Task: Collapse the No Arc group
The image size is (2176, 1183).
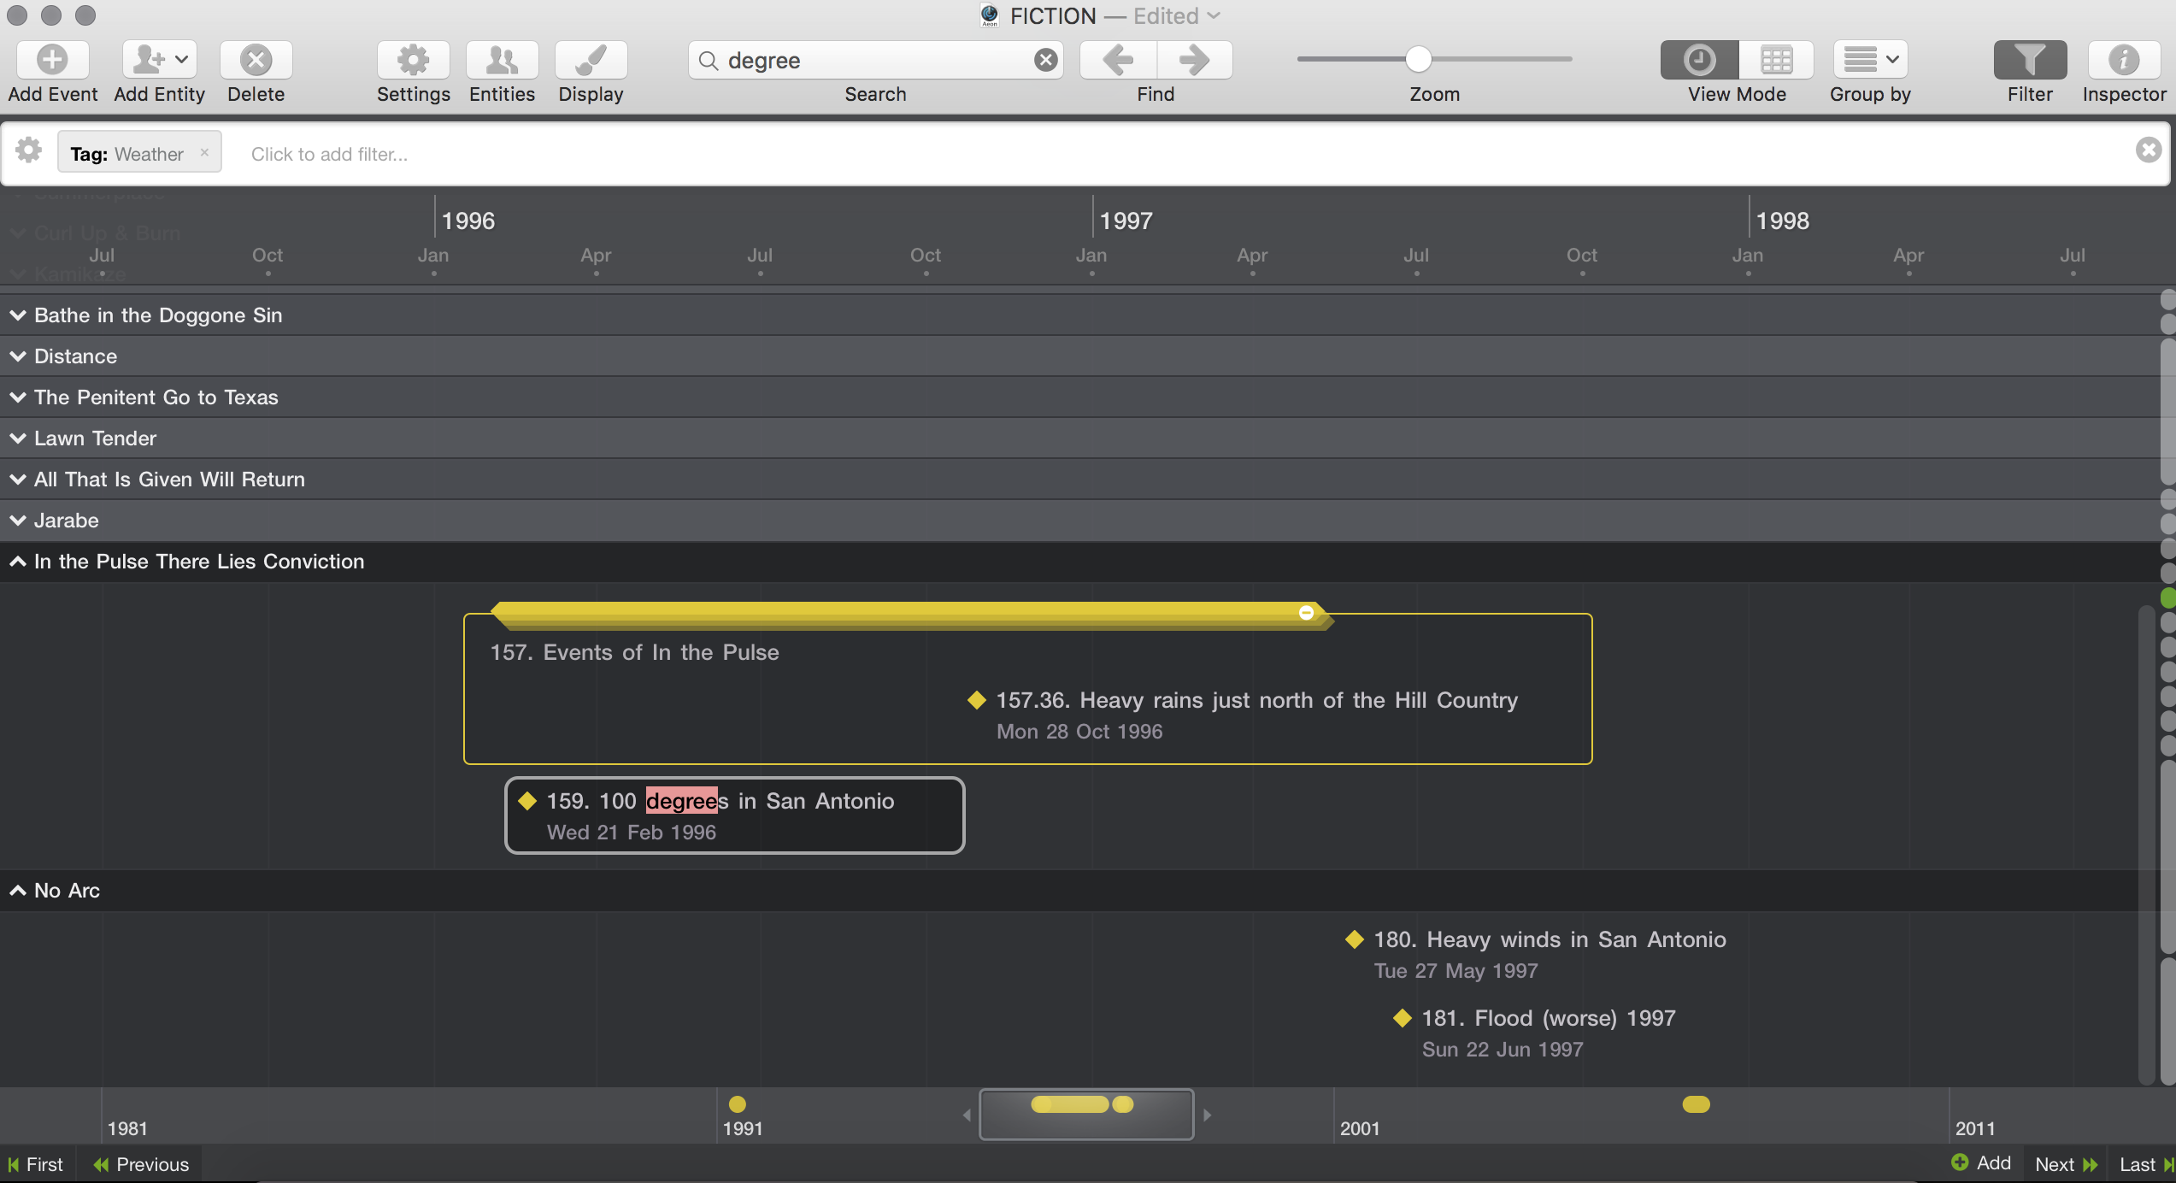Action: click(x=18, y=891)
